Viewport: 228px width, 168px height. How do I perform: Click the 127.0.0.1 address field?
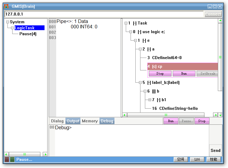[x=104, y=14]
